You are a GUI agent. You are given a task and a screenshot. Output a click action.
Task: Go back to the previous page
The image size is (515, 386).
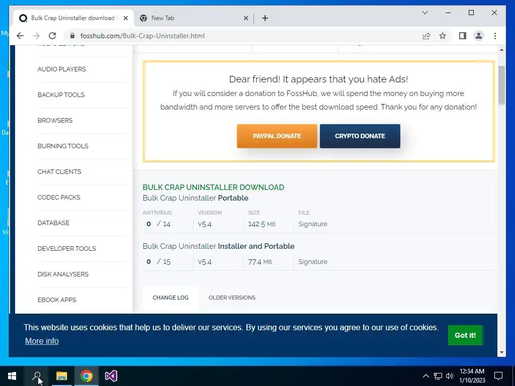(20, 36)
